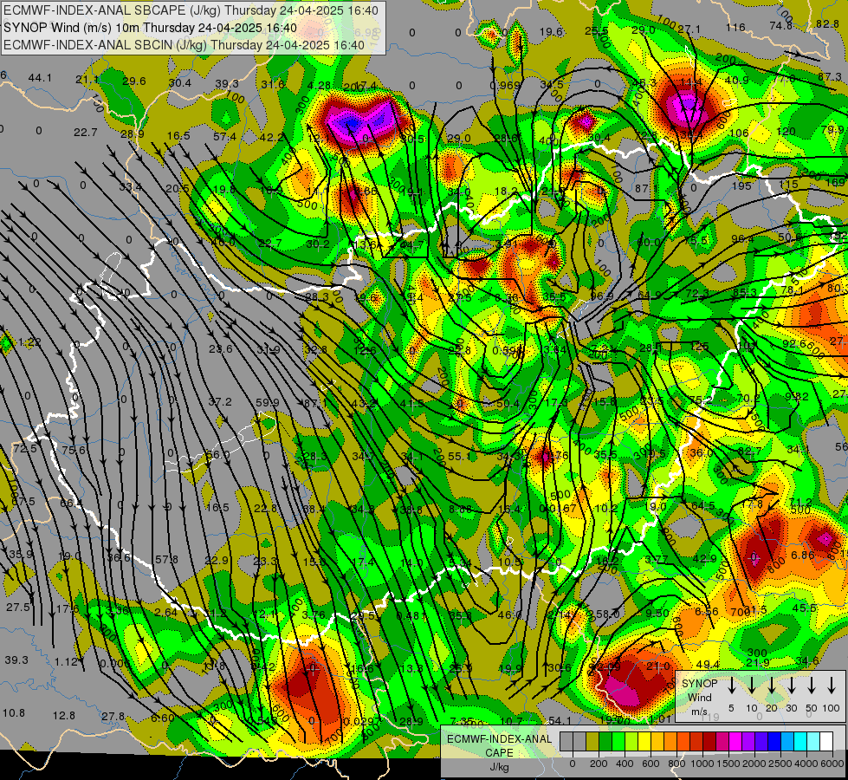Click the map value '54.1'
The image size is (848, 780).
point(560,720)
